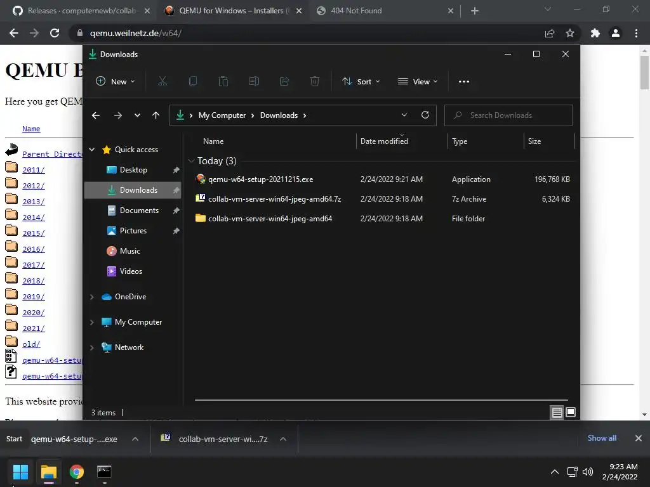The height and width of the screenshot is (487, 650).
Task: Select Pictures in Quick access
Action: pos(133,231)
